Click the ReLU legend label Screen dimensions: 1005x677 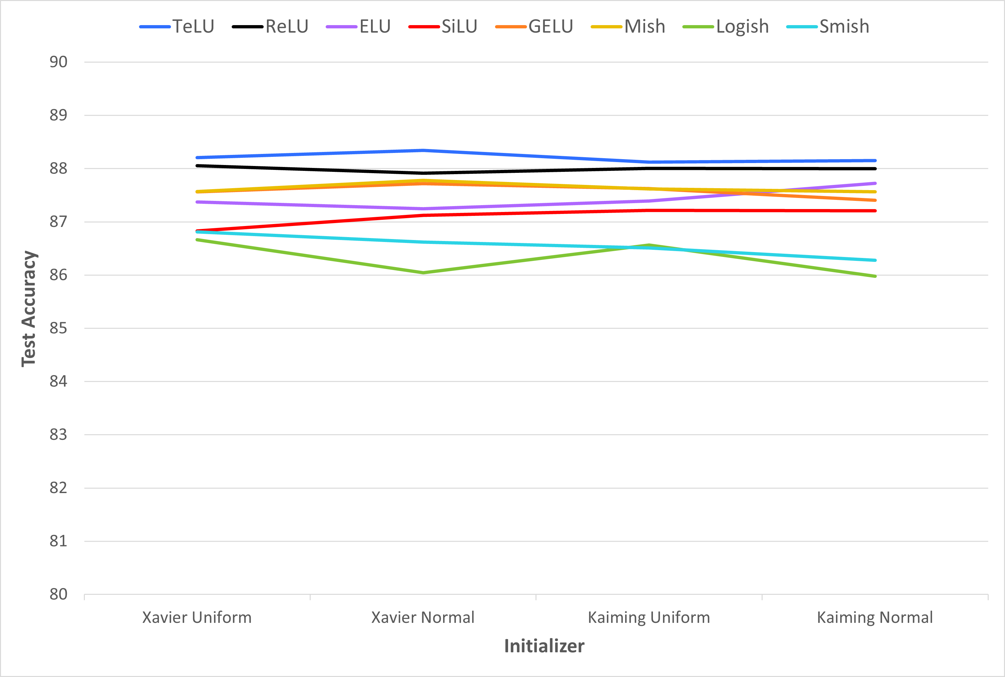287,27
